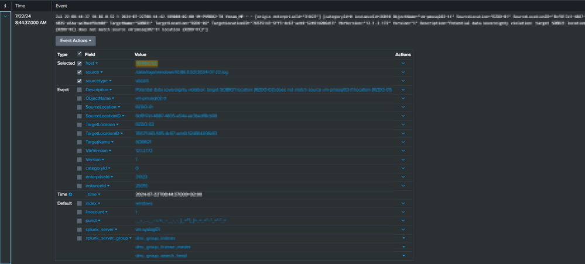The height and width of the screenshot is (264, 585).
Task: Click the source field value link
Action: (182, 72)
